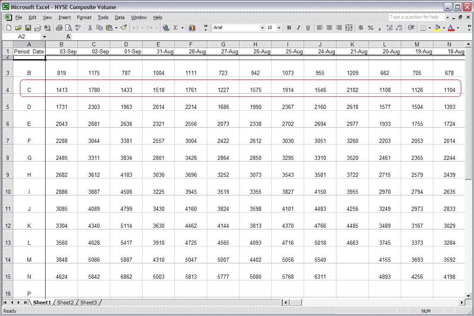Activate the Format Painter brush
This screenshot has width=474, height=316.
click(123, 28)
